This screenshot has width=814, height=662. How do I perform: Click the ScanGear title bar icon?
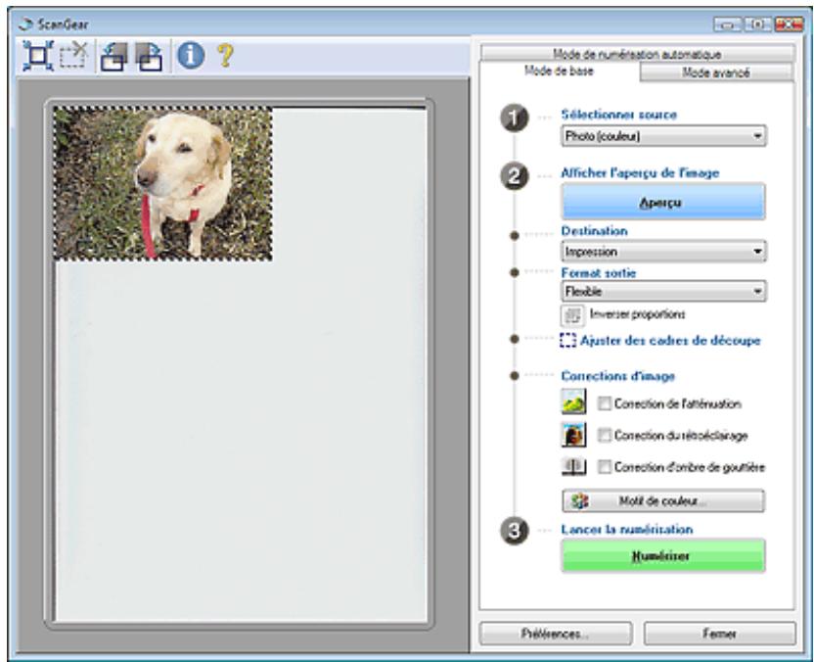pos(24,24)
